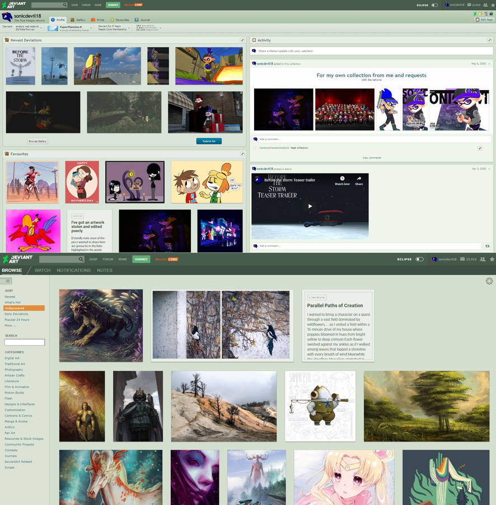The width and height of the screenshot is (496, 505).
Task: Click the Share a Status Update field
Action: (x=371, y=51)
